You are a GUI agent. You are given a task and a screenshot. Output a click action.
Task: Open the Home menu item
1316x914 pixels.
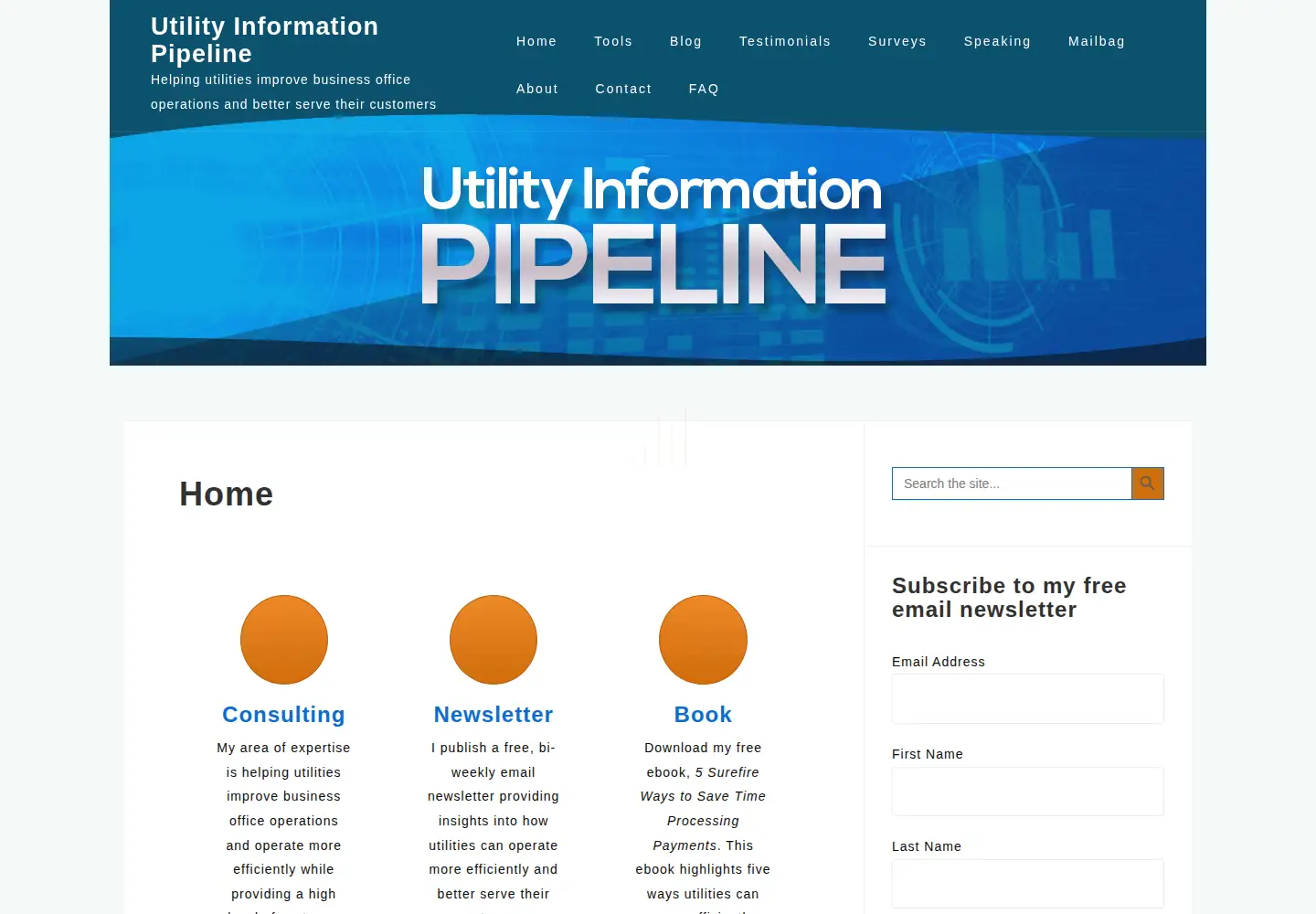536,41
